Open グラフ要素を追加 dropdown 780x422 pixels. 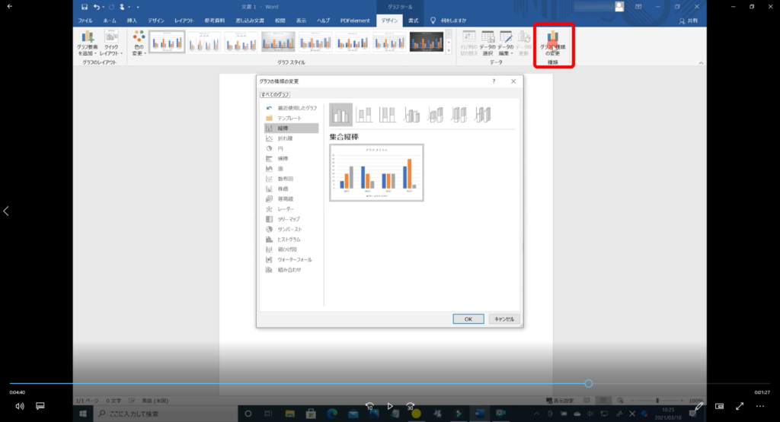click(88, 44)
